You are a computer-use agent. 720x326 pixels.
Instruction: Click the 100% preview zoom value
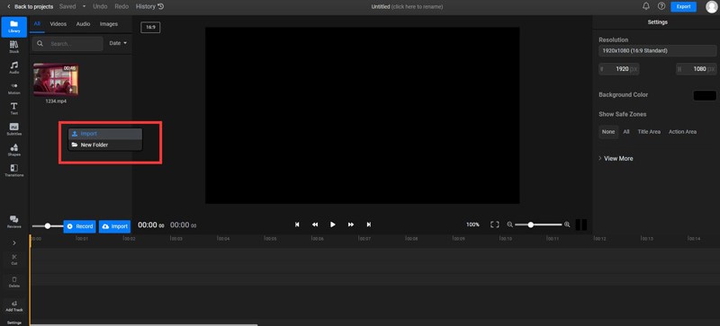click(473, 225)
